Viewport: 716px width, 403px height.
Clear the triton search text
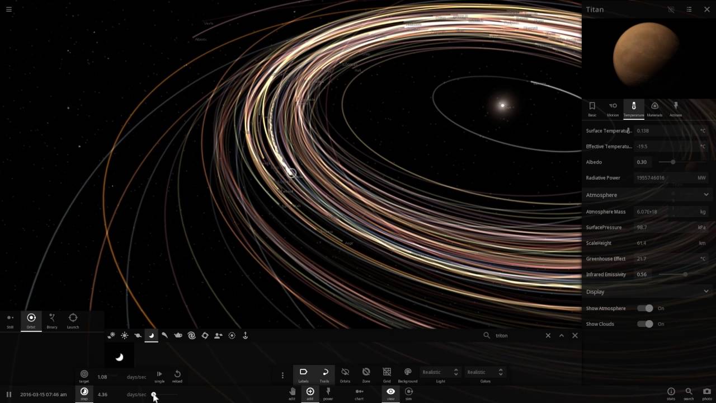click(548, 335)
